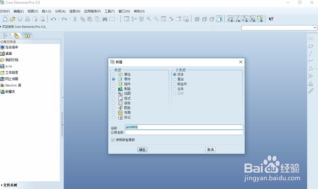Click the Paste clipboard icon
This screenshot has width=318, height=189.
90,19
